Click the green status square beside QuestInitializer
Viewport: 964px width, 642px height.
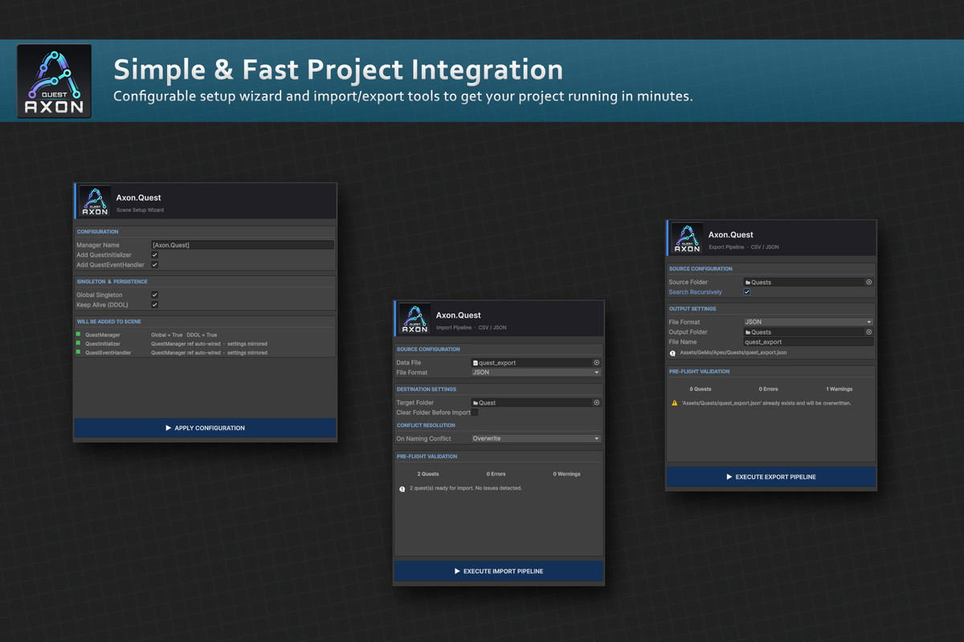click(79, 343)
